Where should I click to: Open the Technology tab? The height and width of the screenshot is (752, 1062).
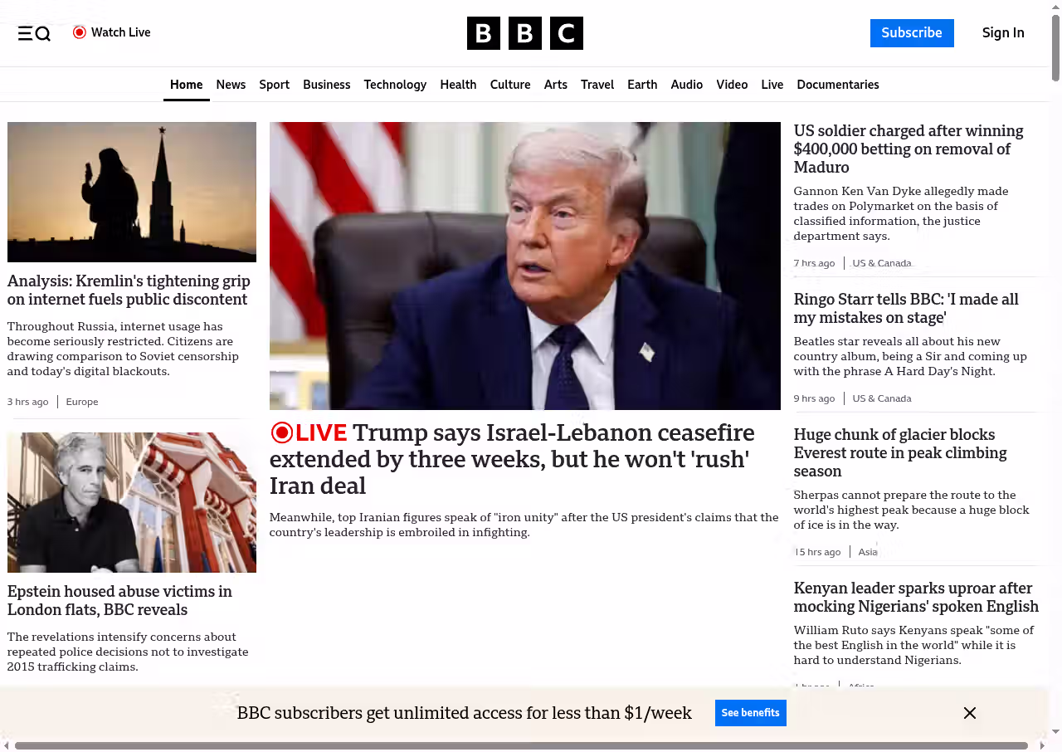click(x=395, y=85)
